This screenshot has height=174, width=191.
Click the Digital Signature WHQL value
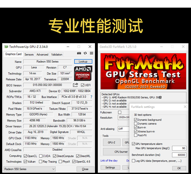tap(81, 132)
